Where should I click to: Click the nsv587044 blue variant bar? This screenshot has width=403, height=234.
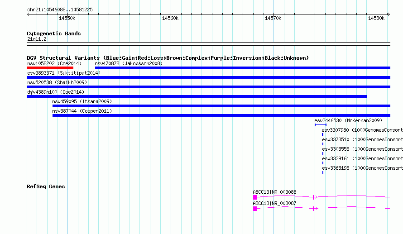221,115
